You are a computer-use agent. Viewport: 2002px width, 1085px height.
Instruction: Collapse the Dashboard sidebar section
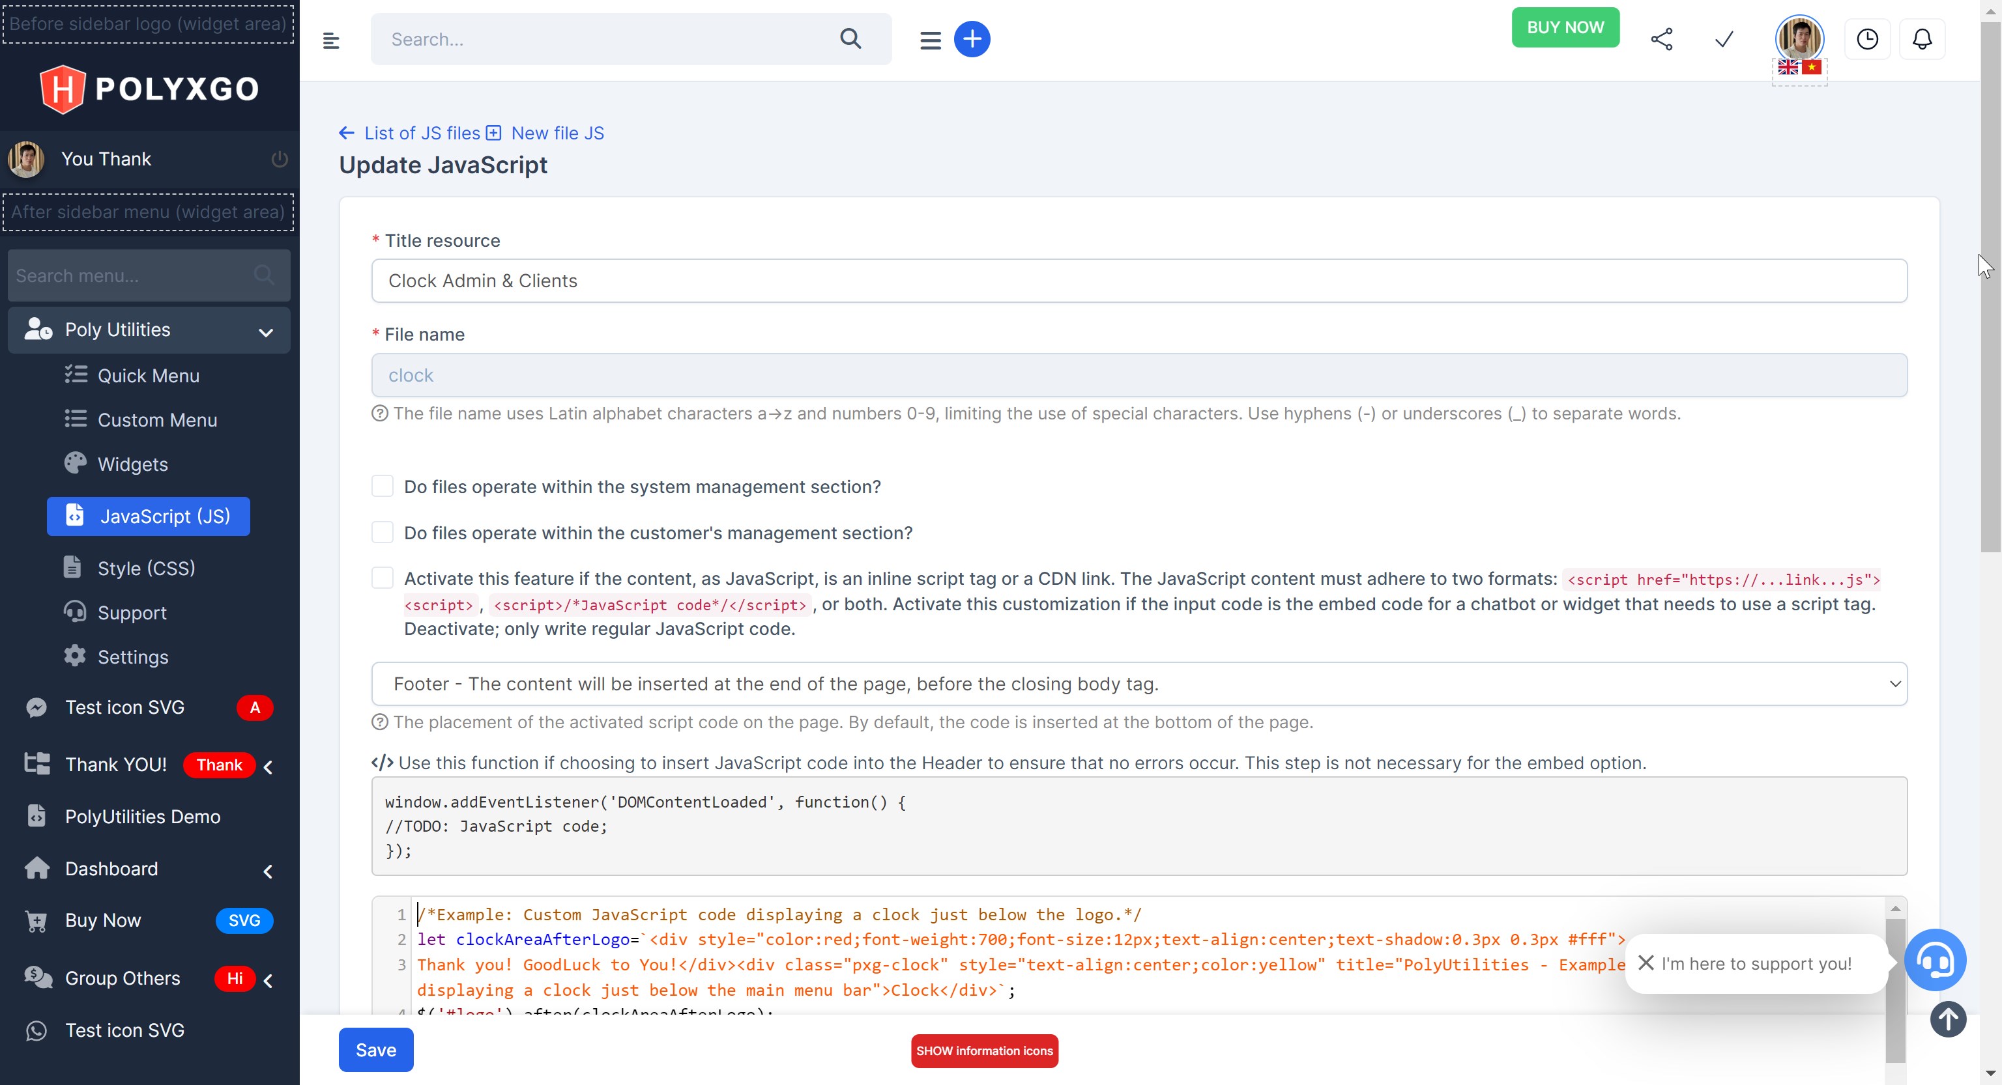coord(267,870)
